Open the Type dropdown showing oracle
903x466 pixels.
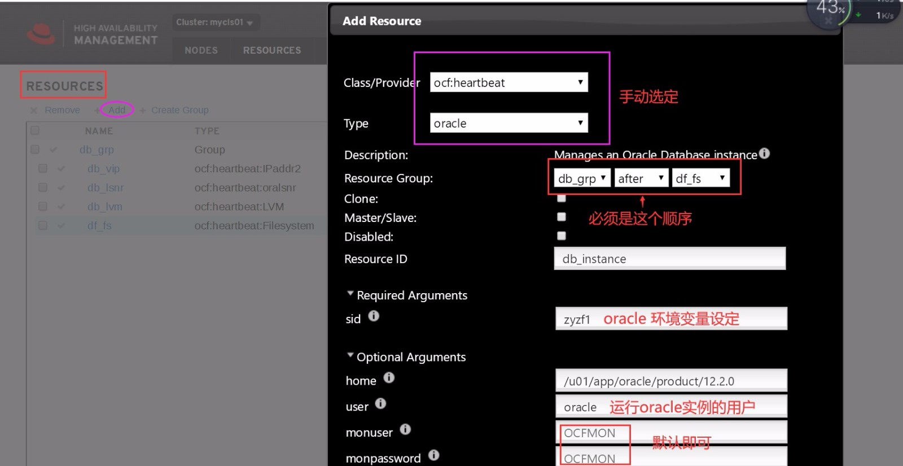coord(509,123)
